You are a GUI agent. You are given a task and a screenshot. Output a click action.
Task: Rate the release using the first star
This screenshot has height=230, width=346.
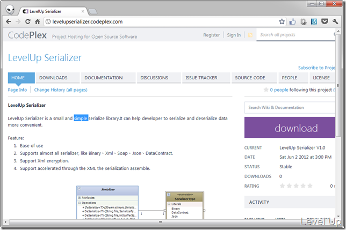pyautogui.click(x=282, y=186)
